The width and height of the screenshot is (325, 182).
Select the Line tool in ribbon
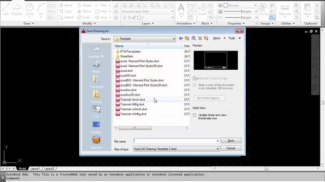(6, 9)
